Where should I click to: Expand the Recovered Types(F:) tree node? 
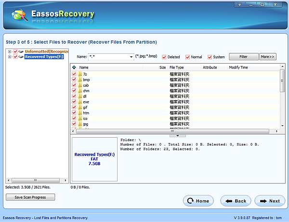(x=10, y=57)
